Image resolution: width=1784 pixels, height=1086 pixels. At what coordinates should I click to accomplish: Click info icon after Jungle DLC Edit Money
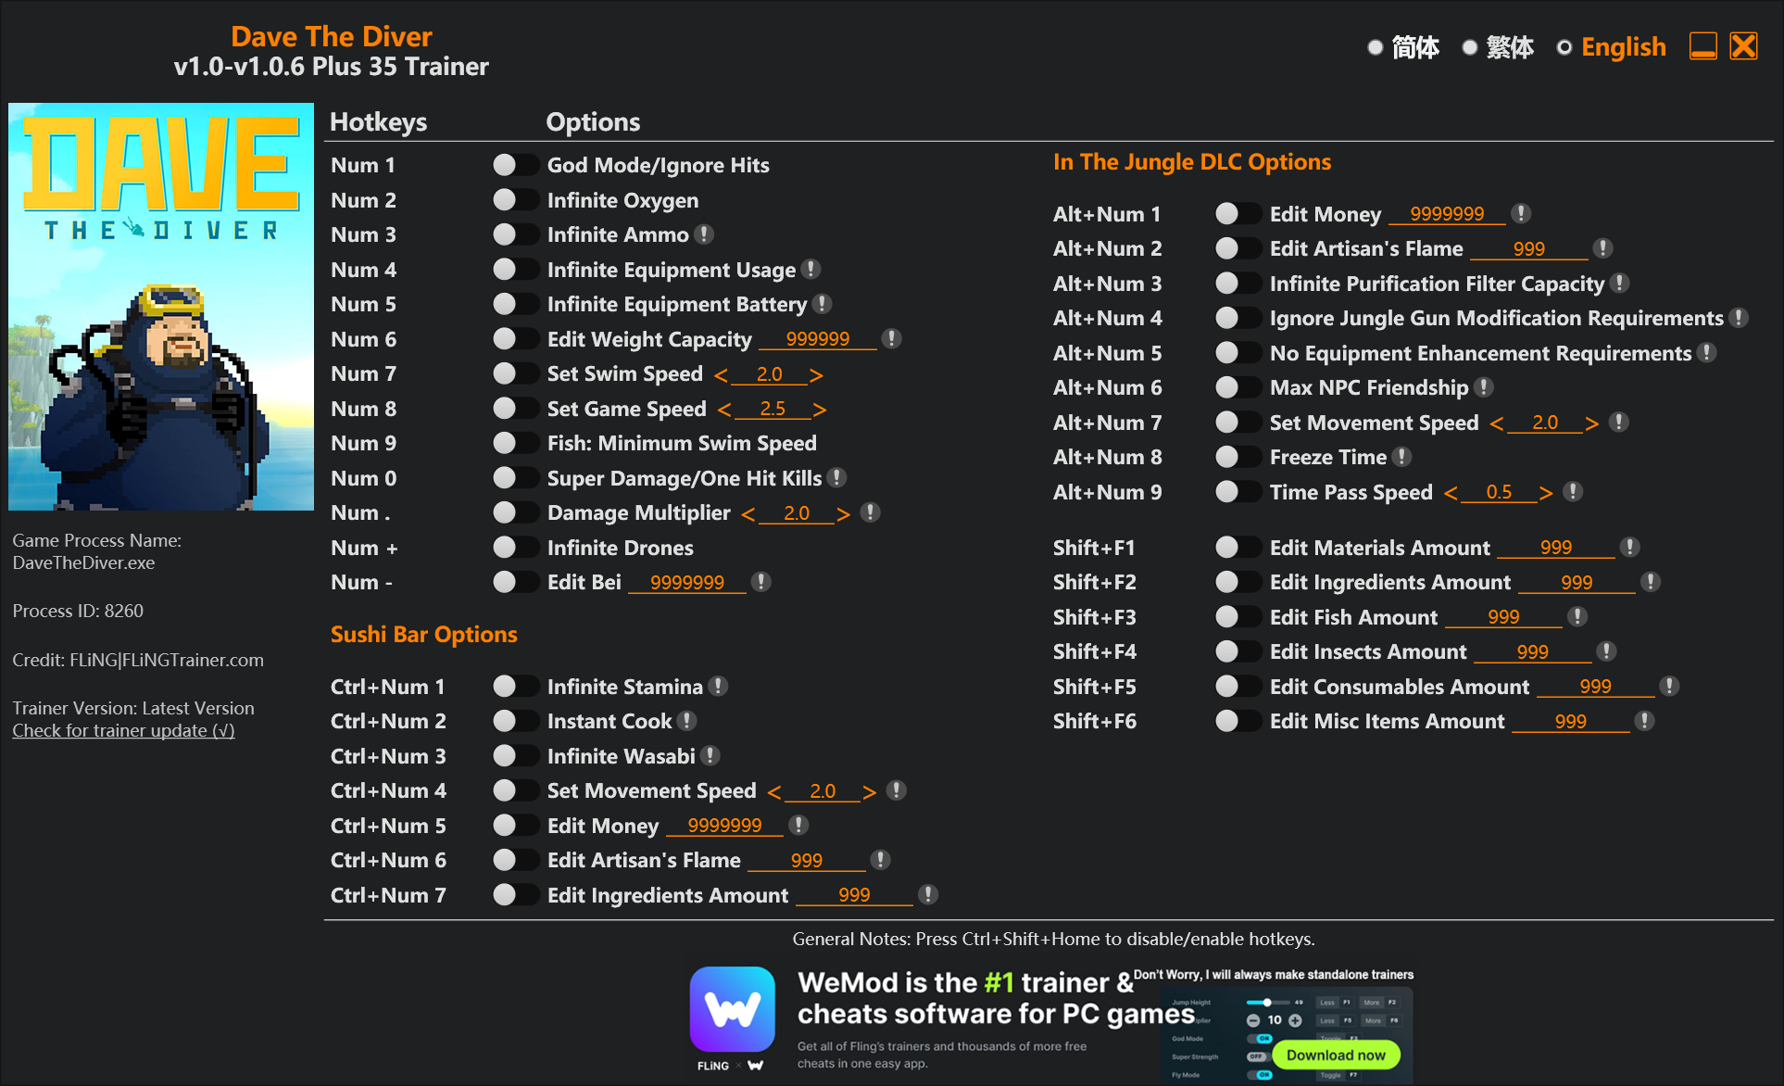coord(1521,213)
